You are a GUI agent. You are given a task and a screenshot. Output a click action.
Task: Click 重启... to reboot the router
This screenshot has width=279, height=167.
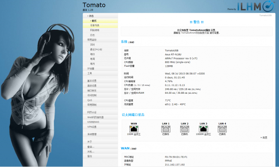pos(91,147)
